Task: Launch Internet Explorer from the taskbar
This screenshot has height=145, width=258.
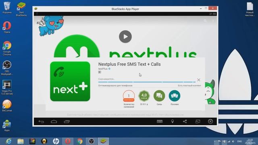Action: coord(8,141)
